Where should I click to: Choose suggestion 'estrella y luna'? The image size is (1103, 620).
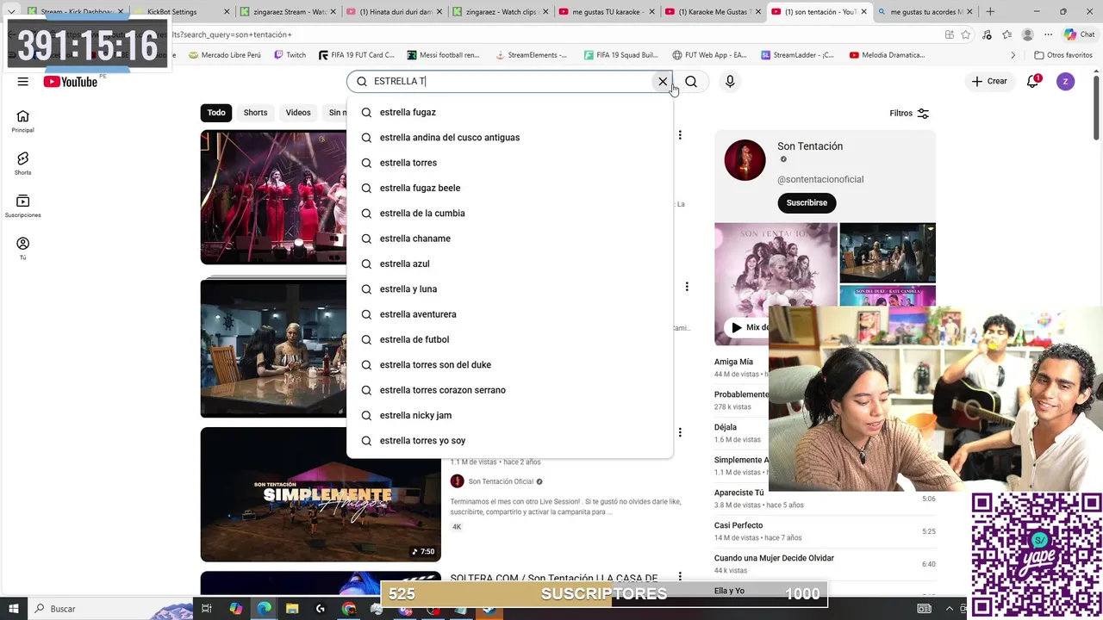pos(509,289)
